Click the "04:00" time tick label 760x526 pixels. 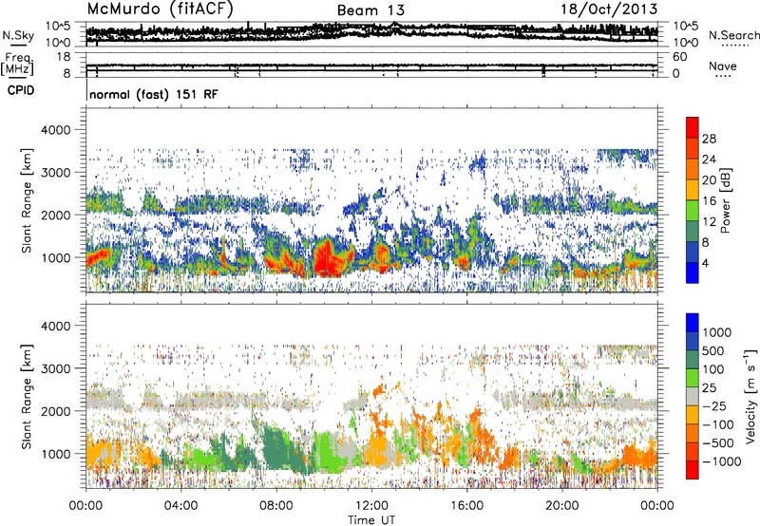[180, 506]
